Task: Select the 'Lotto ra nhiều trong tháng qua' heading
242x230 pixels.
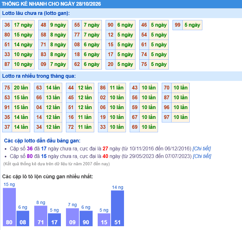Action: pyautogui.click(x=39, y=76)
